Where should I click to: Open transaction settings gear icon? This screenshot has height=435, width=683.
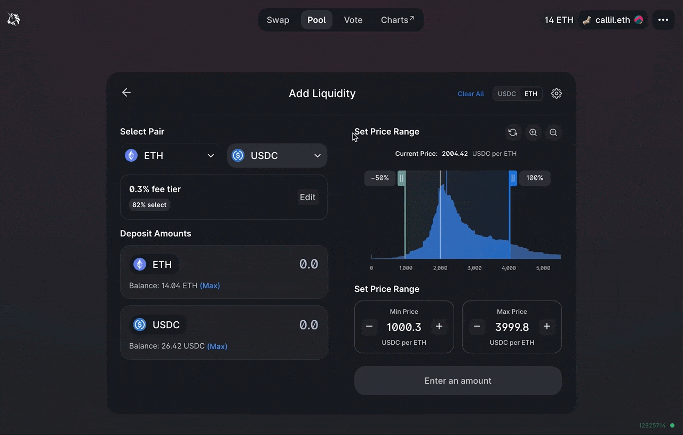(x=556, y=93)
